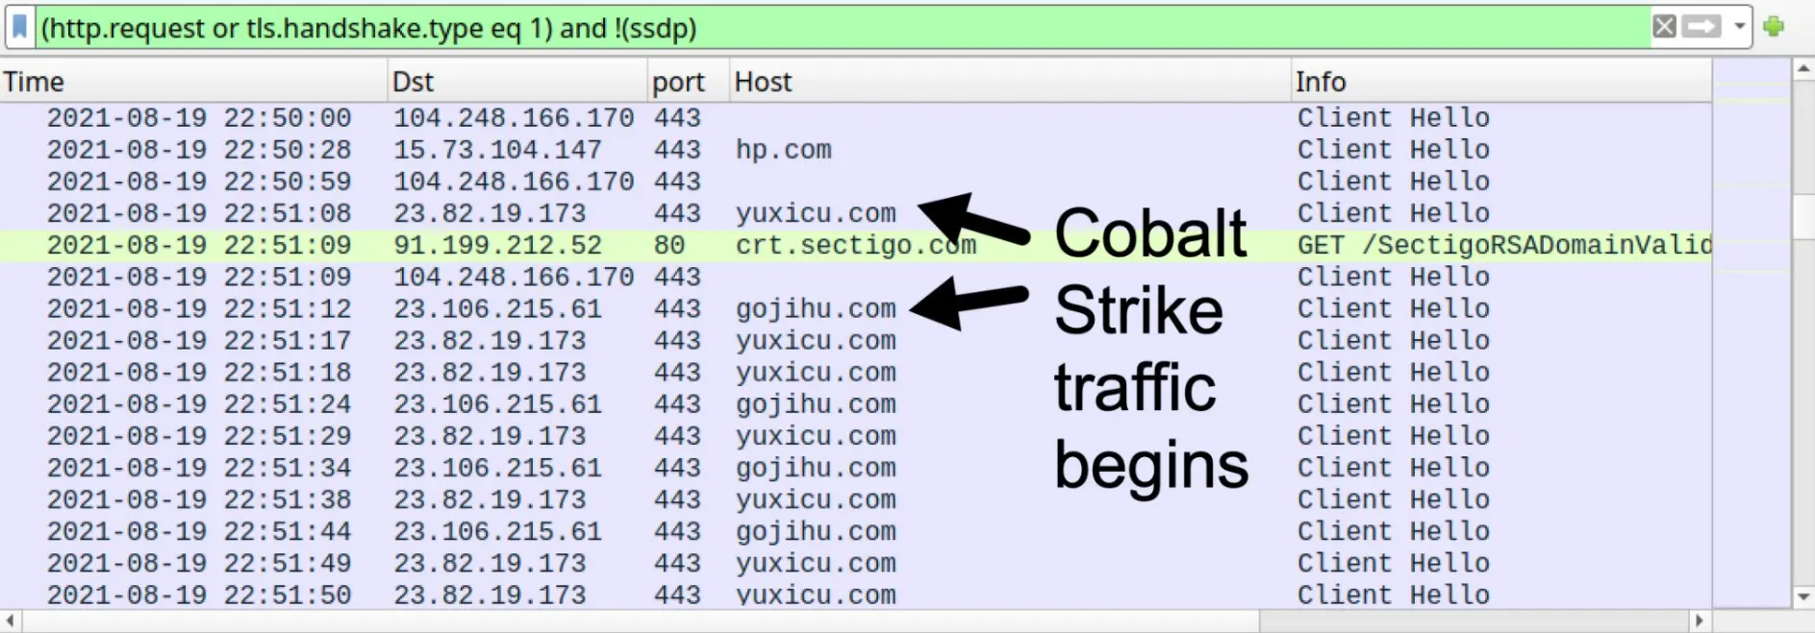
Task: Clear the display filter with X button
Action: (1664, 27)
